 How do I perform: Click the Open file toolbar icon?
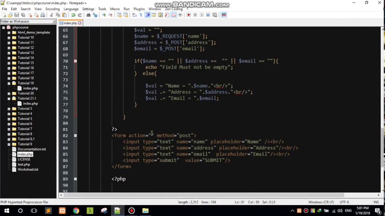coord(10,15)
